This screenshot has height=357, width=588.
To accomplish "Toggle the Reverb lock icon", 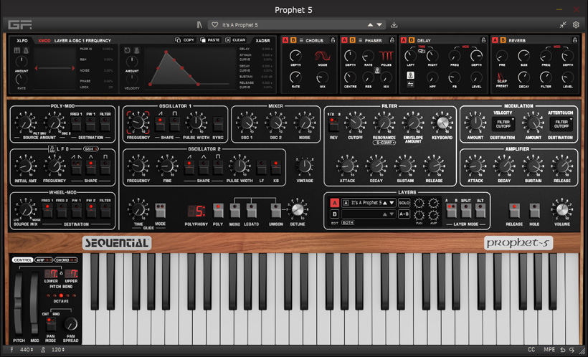I will (575, 40).
